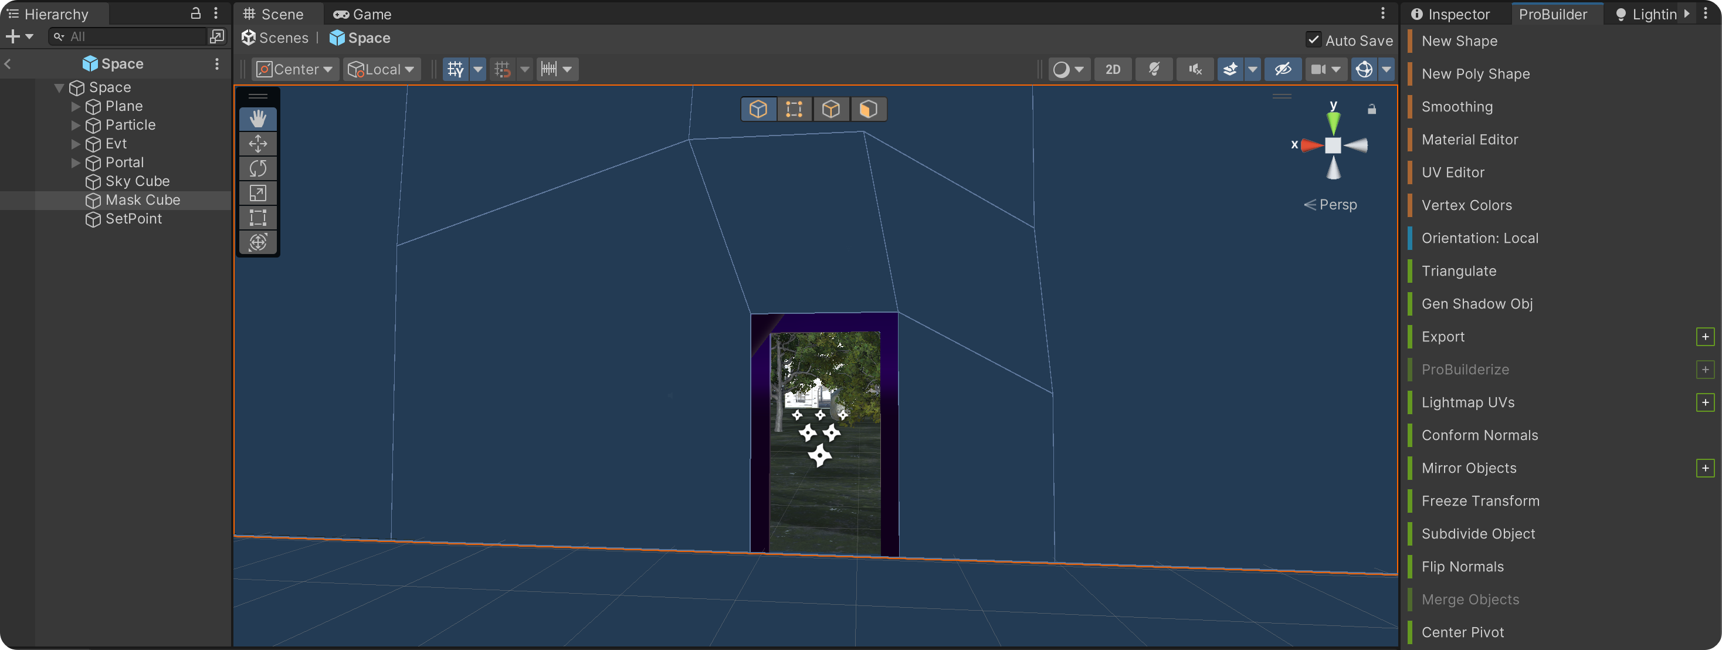Screen dimensions: 1722x650
Task: Select the Rect transform tool
Action: pyautogui.click(x=257, y=217)
